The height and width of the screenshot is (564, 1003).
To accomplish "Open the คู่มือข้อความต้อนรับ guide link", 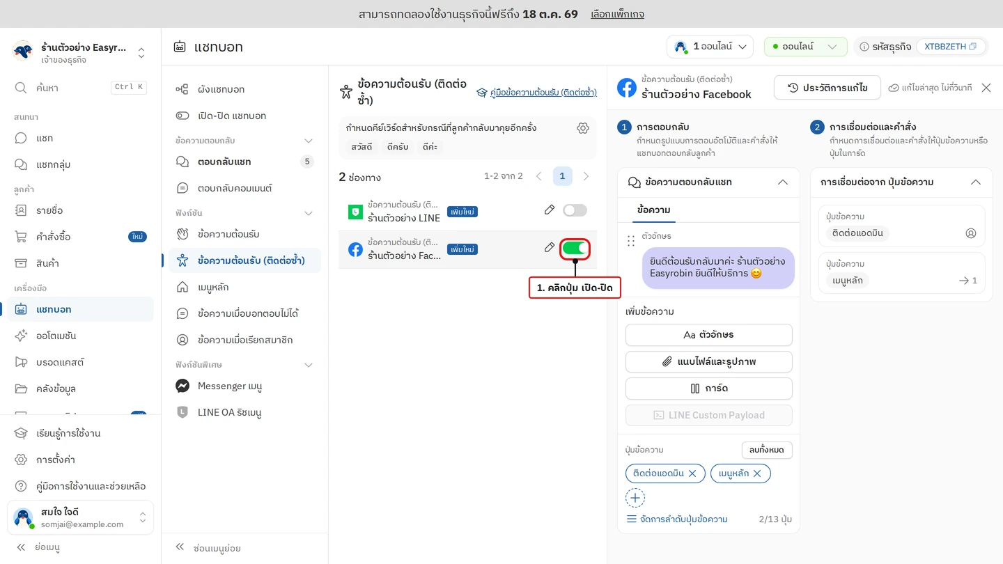I will 536,92.
